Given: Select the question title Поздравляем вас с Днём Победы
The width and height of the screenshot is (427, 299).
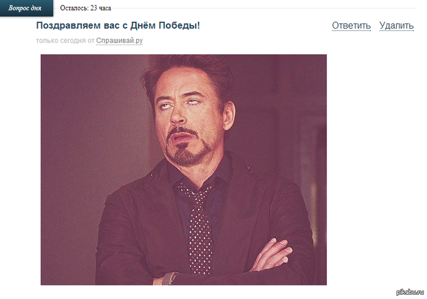Looking at the screenshot, I should click(118, 26).
